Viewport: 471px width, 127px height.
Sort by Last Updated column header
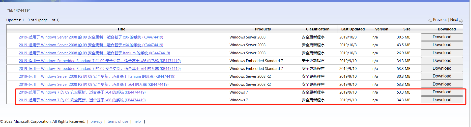pyautogui.click(x=353, y=29)
